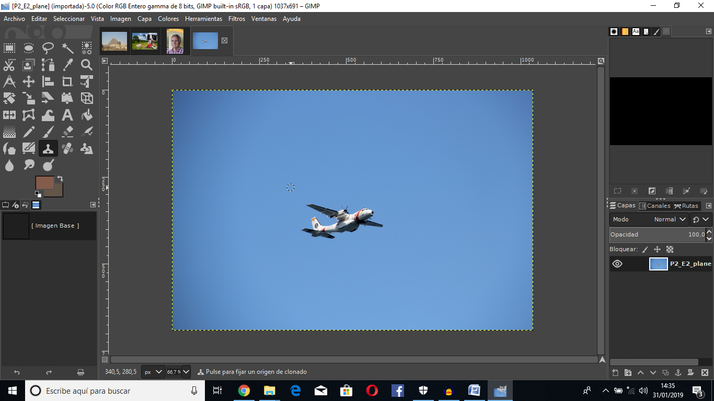The width and height of the screenshot is (714, 401).
Task: Open the layer mode group switcher dropdown
Action: 701,219
